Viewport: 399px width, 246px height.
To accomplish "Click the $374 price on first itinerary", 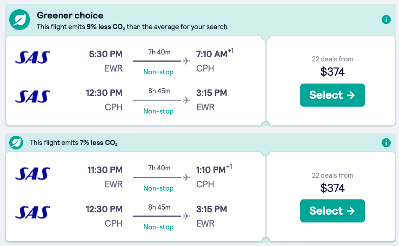I will (333, 72).
